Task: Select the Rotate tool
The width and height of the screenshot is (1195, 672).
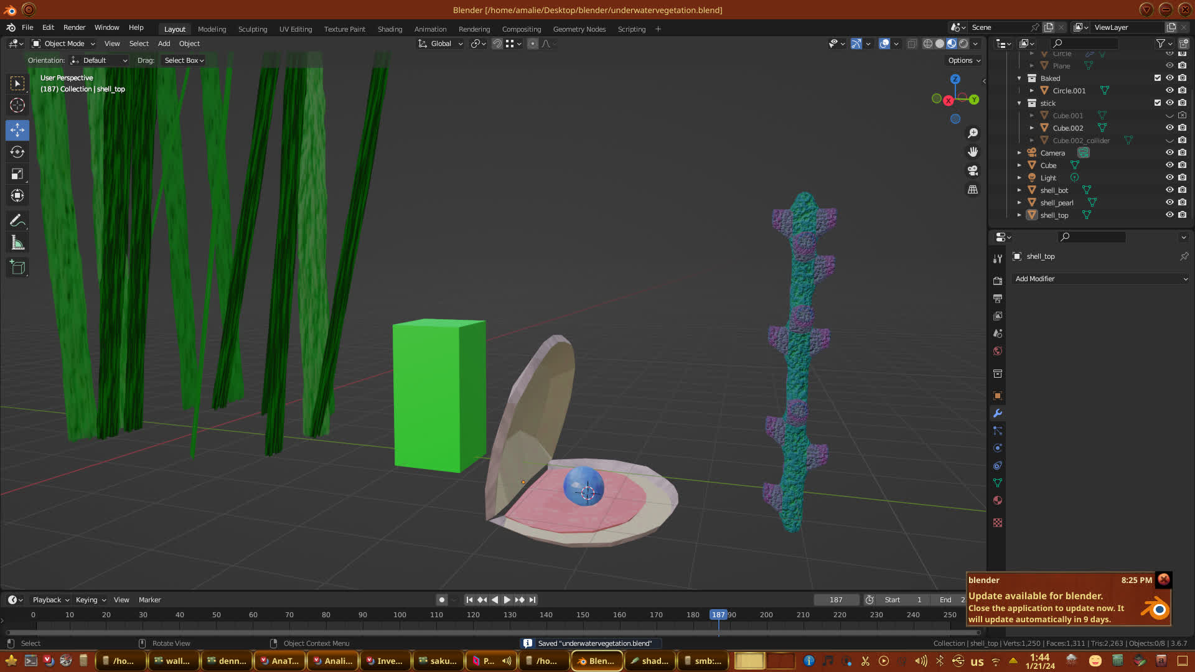Action: [17, 152]
